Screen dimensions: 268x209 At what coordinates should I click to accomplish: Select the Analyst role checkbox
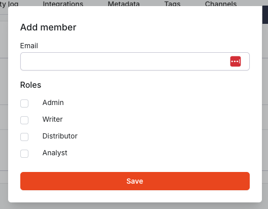24,154
